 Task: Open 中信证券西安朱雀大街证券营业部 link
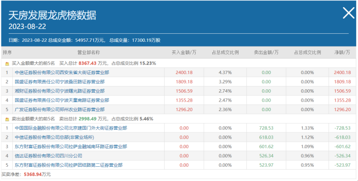62,73
